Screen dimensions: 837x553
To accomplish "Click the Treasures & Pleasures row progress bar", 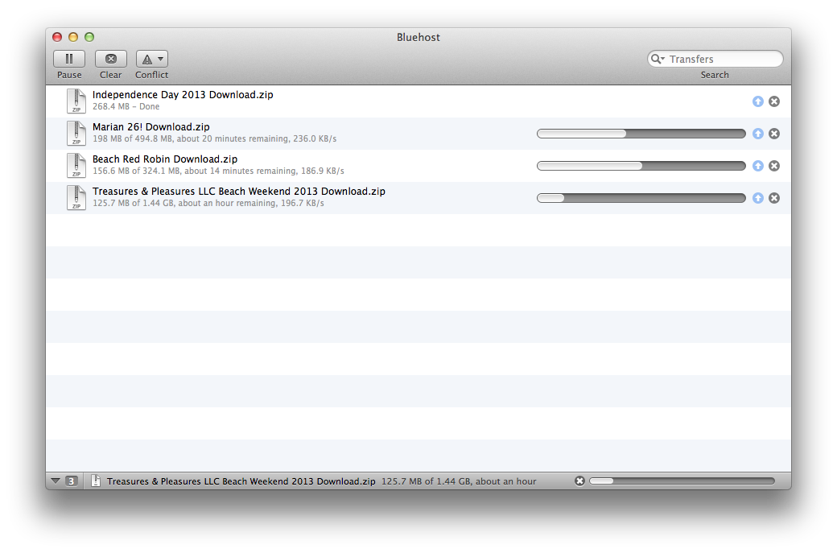I will coord(641,198).
